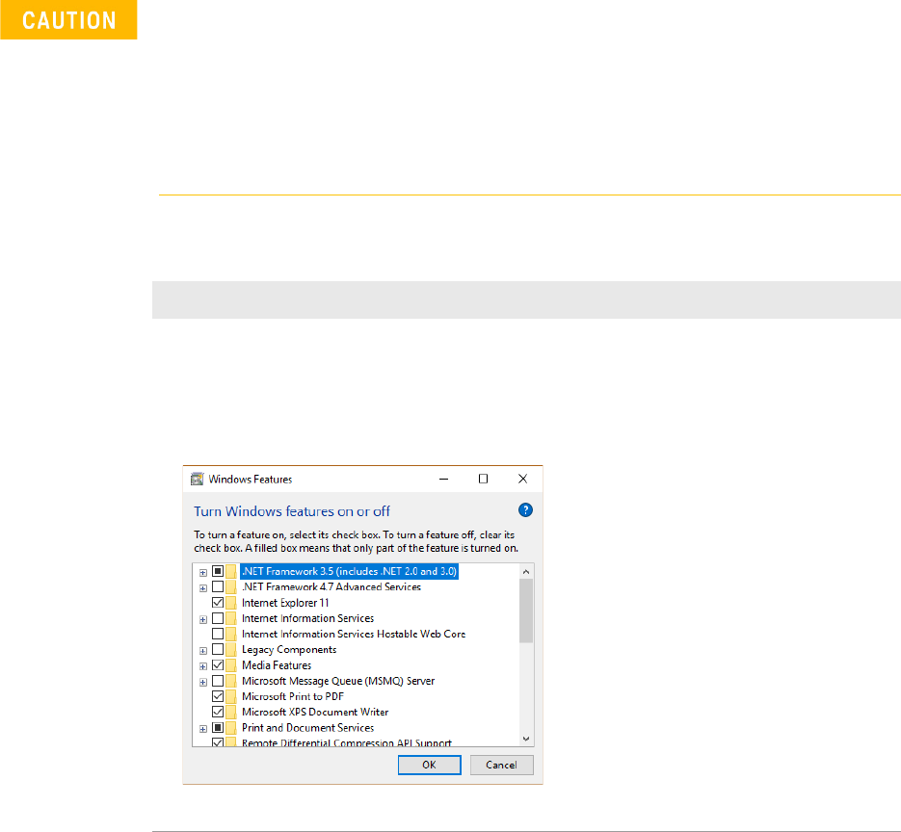
Task: Click the folder icon beside Print and Document Services
Action: click(x=231, y=727)
